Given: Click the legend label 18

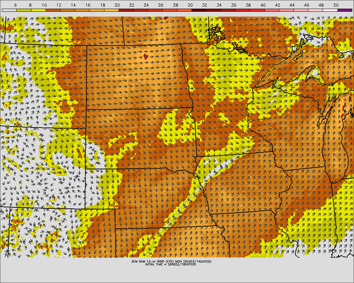Looking at the screenshot, I should click(102, 5).
